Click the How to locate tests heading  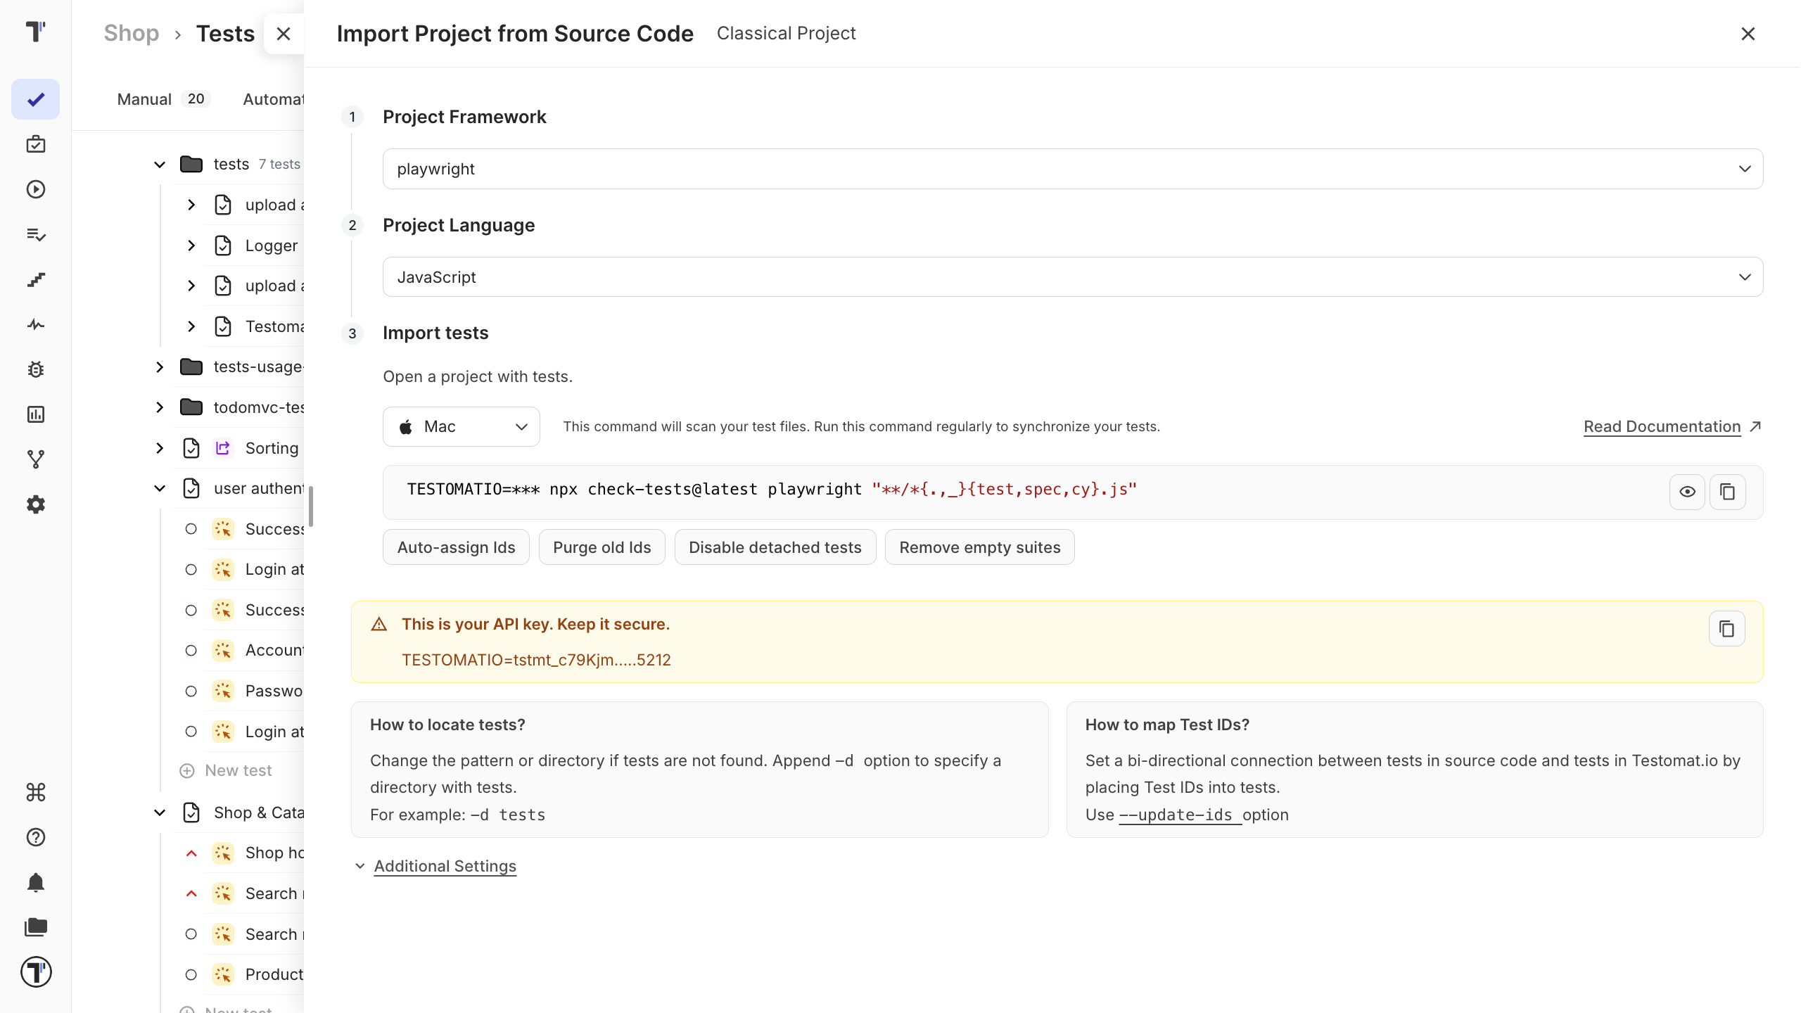tap(447, 725)
